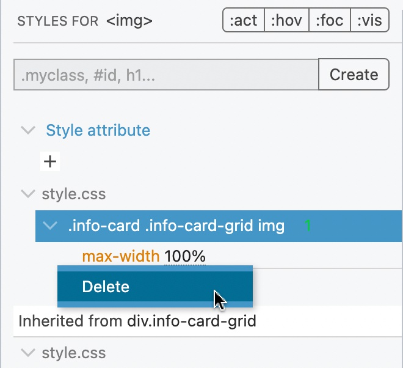Click the max-width property name
This screenshot has width=403, height=368.
pyautogui.click(x=121, y=256)
